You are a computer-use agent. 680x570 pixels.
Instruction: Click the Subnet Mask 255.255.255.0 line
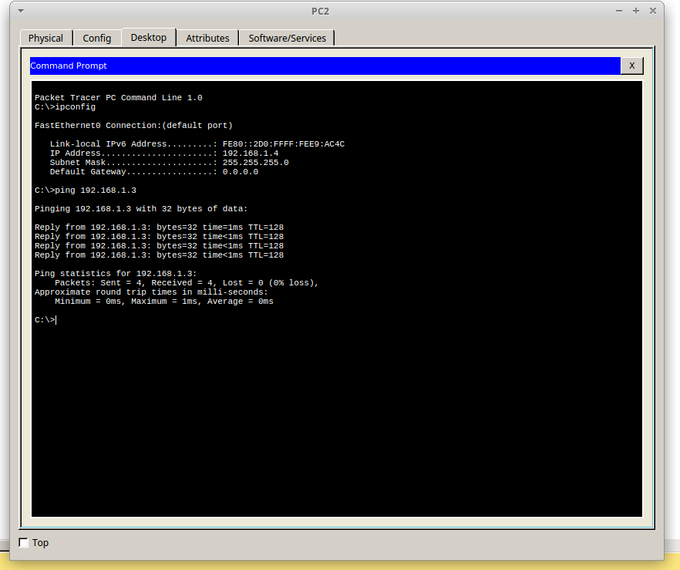[169, 163]
